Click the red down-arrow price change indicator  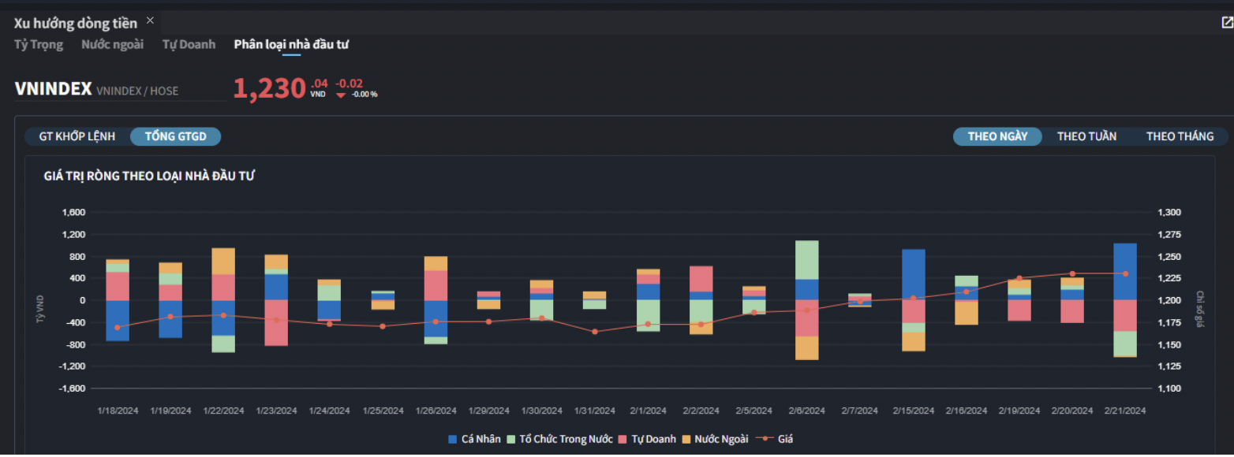click(341, 95)
